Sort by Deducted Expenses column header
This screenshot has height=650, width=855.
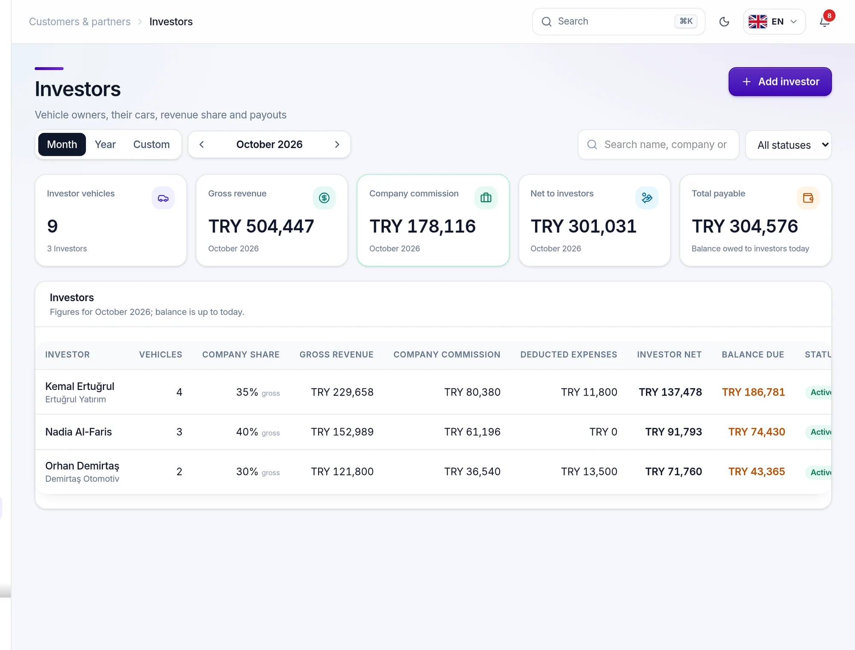(x=569, y=355)
